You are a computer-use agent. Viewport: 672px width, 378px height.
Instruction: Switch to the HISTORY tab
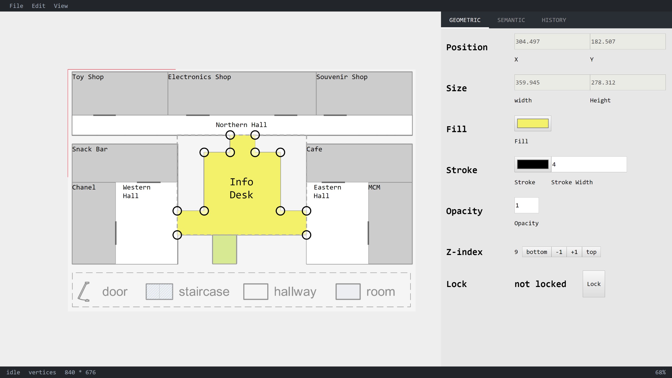click(553, 20)
